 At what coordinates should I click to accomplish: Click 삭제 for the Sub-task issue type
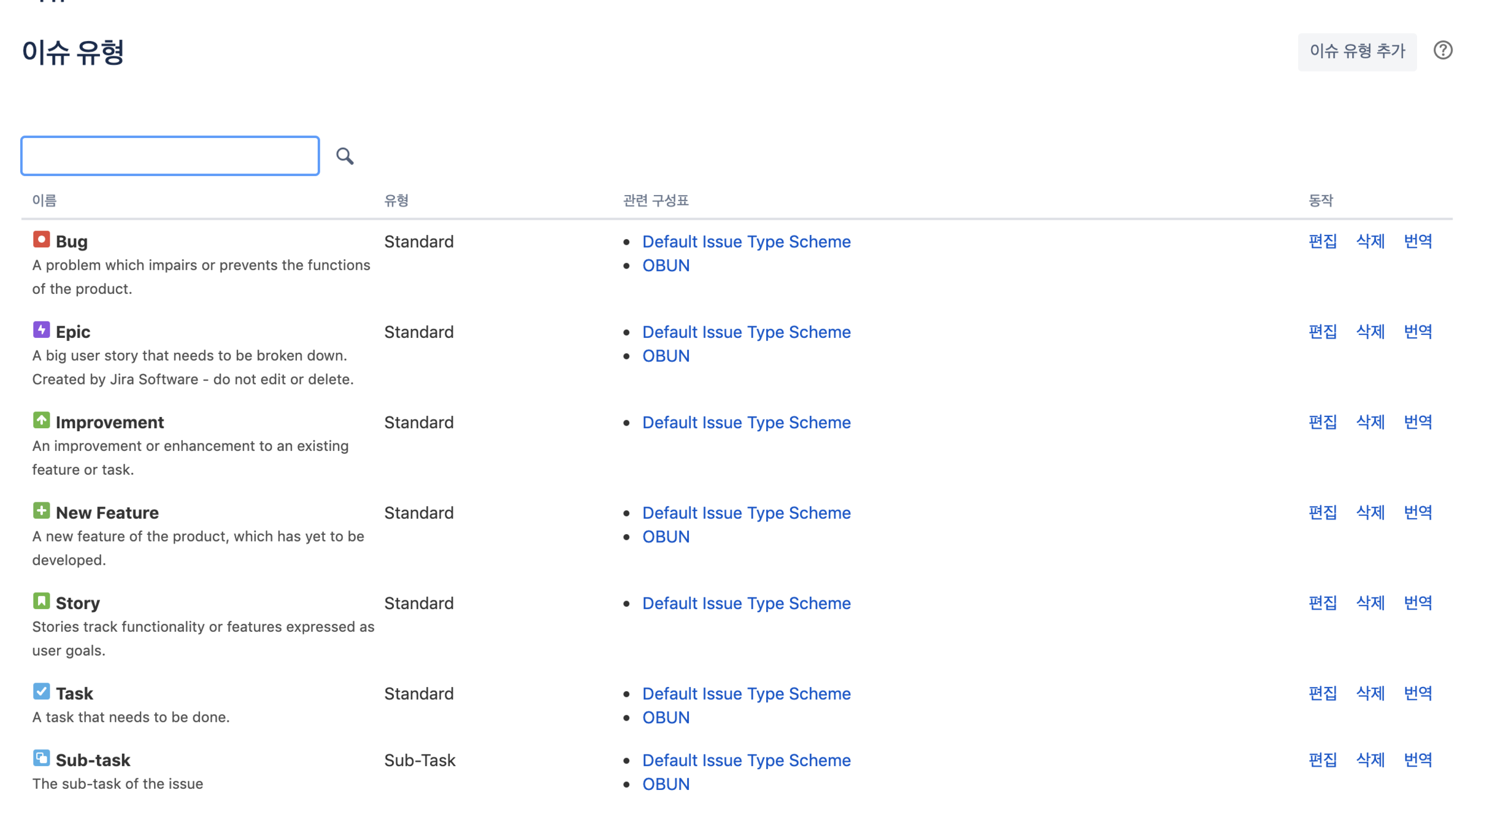click(x=1370, y=760)
